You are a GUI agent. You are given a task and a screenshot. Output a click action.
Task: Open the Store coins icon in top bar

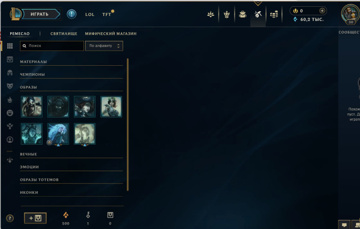point(274,14)
